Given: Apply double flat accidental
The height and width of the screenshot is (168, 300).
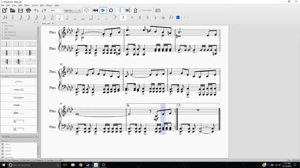Looking at the screenshot, I should pos(163,18).
